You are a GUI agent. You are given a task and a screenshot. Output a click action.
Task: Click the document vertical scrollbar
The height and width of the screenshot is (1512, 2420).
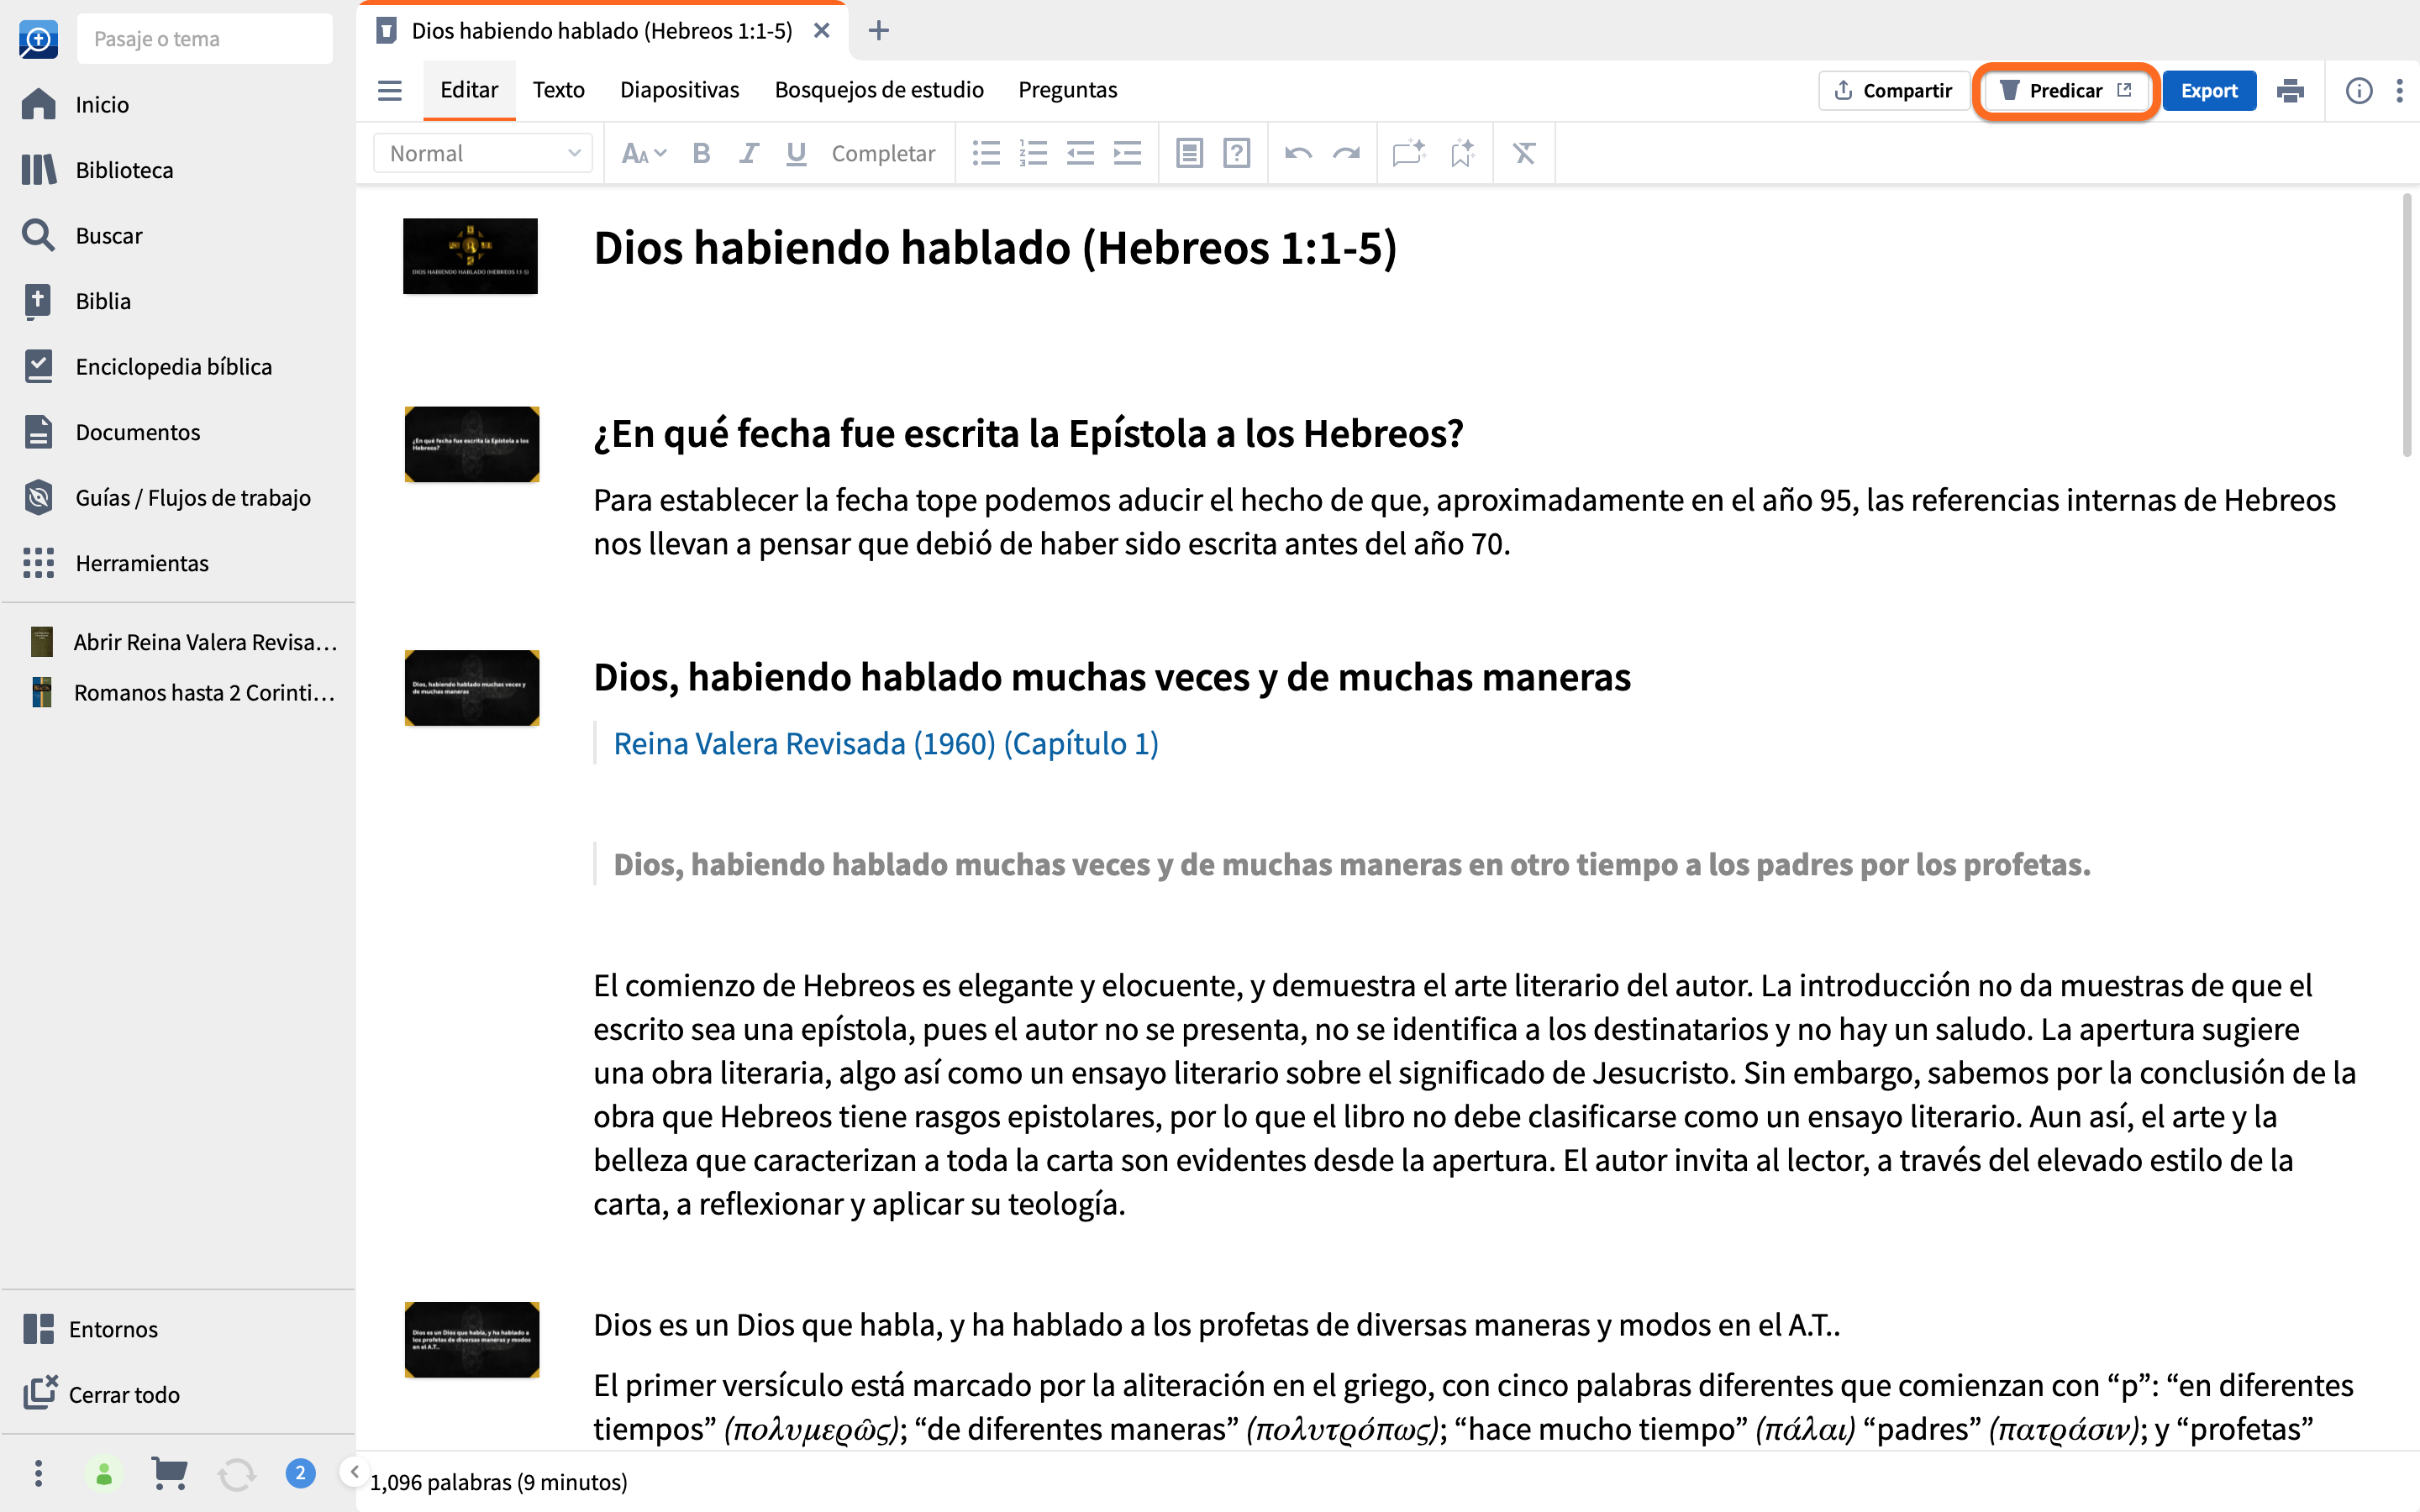point(2408,326)
